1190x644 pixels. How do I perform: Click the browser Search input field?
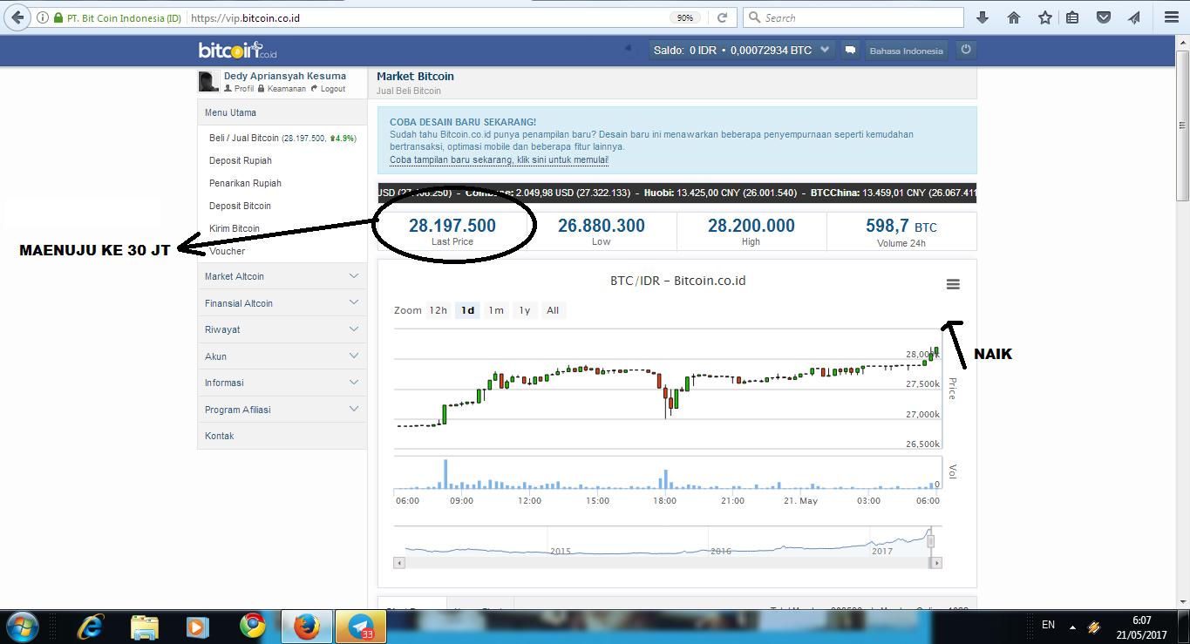click(x=853, y=17)
